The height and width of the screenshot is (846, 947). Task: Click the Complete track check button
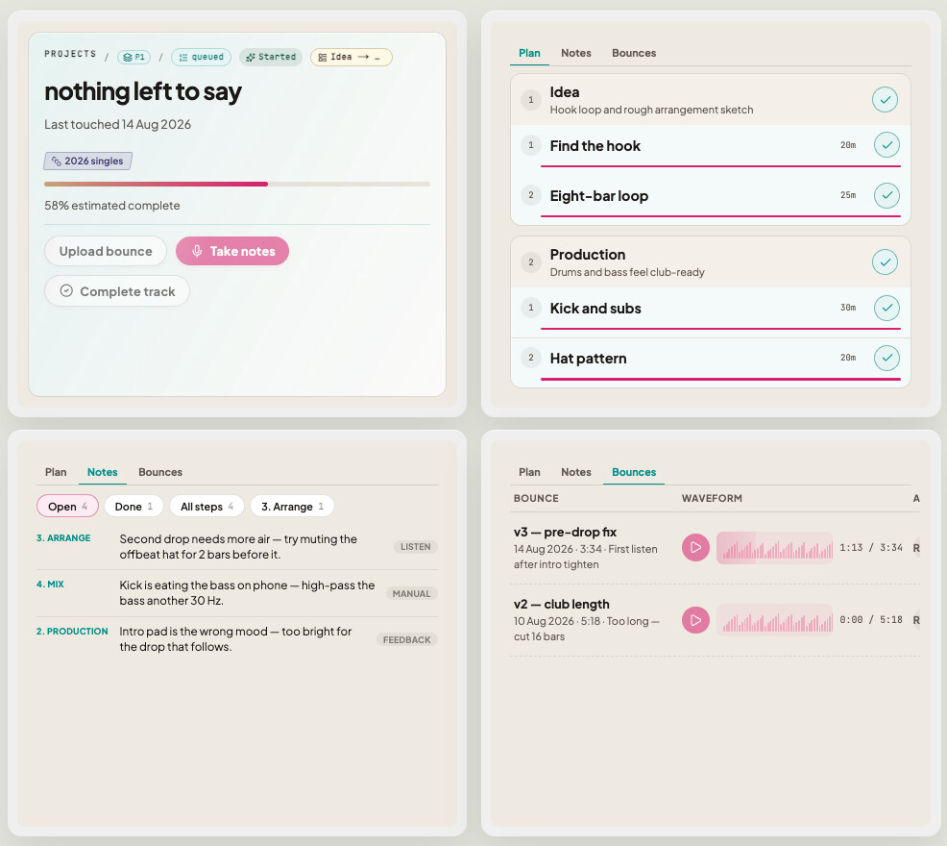pyautogui.click(x=117, y=291)
